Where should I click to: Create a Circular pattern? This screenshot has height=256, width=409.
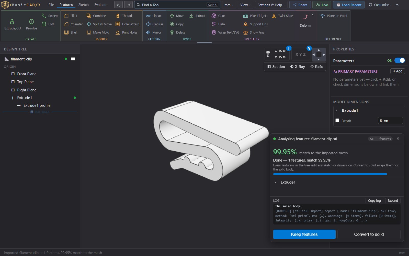(155, 24)
